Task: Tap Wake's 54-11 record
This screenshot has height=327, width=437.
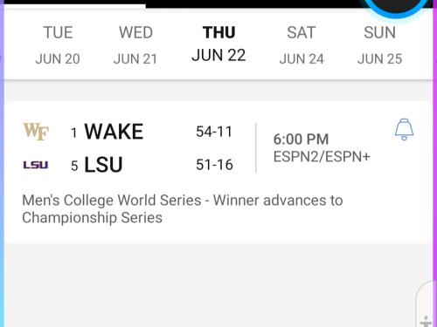Action: click(214, 132)
